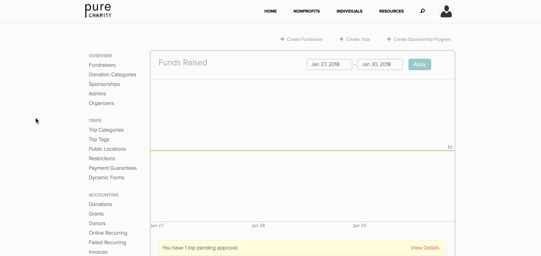Open Donation Categories in the sidebar
Viewport: 541px width, 256px height.
click(x=112, y=74)
